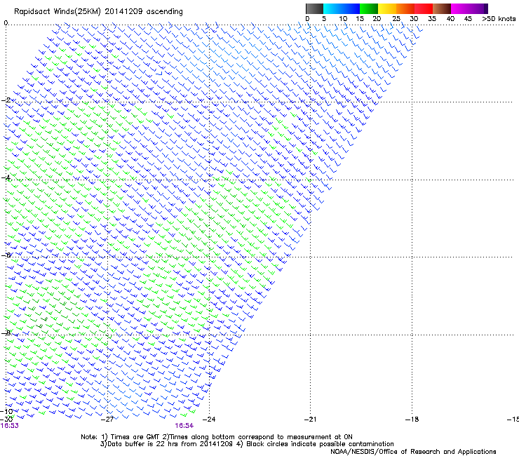Pick the brown 35-40 knots legend segment
This screenshot has width=519, height=456.
click(x=442, y=8)
